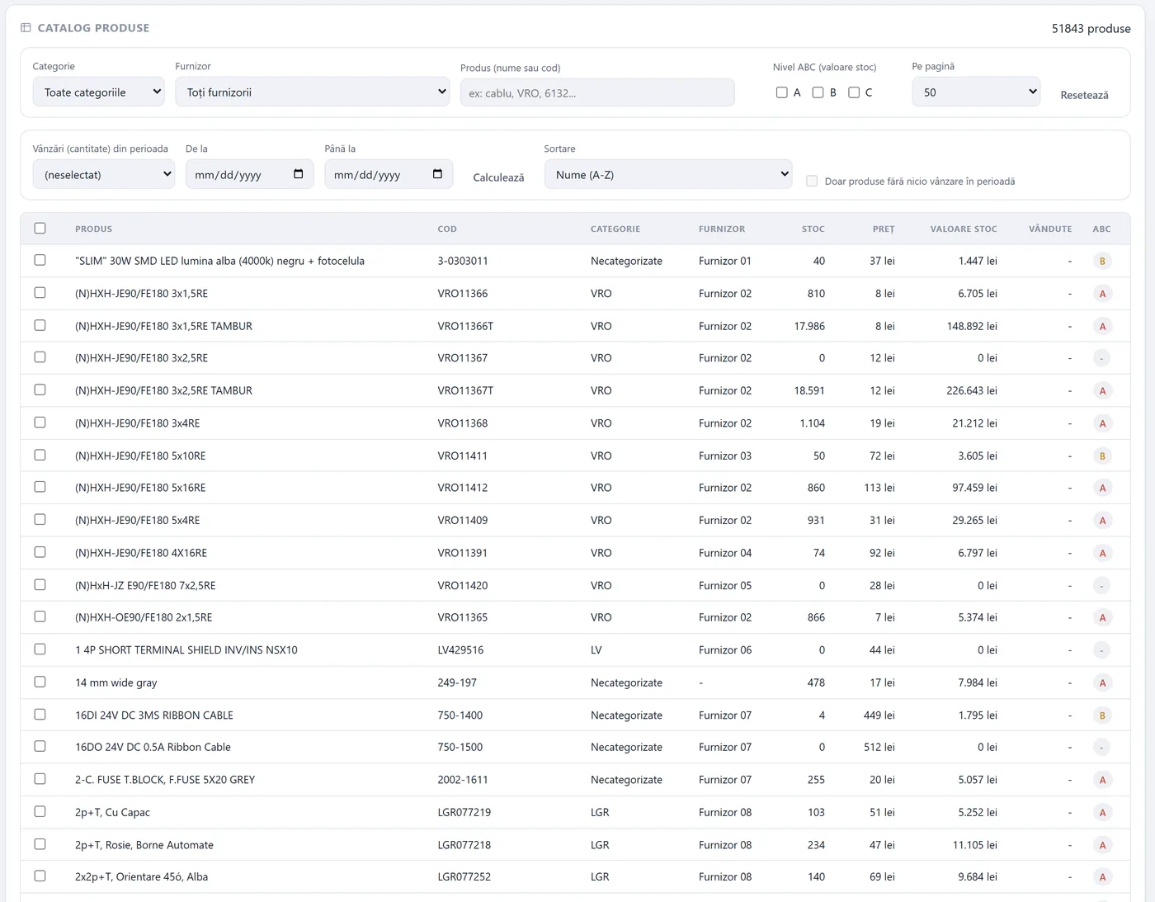Screen dimensions: 1155x902
Task: Click product (N)HxH-JZ E90/FE180 7x2,5RE
Action: (145, 586)
